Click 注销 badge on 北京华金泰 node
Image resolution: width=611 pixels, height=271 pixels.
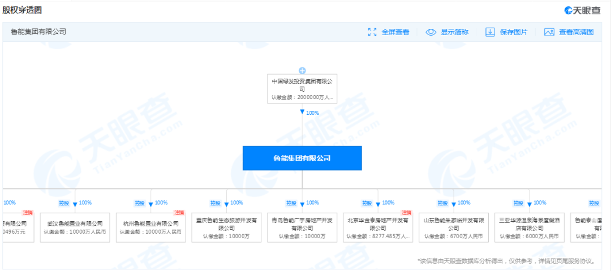(406, 213)
